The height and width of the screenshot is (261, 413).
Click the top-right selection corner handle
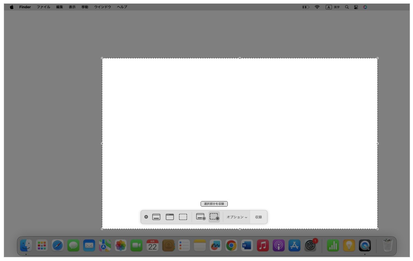378,58
